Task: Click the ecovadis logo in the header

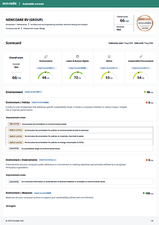Action: (9, 3)
